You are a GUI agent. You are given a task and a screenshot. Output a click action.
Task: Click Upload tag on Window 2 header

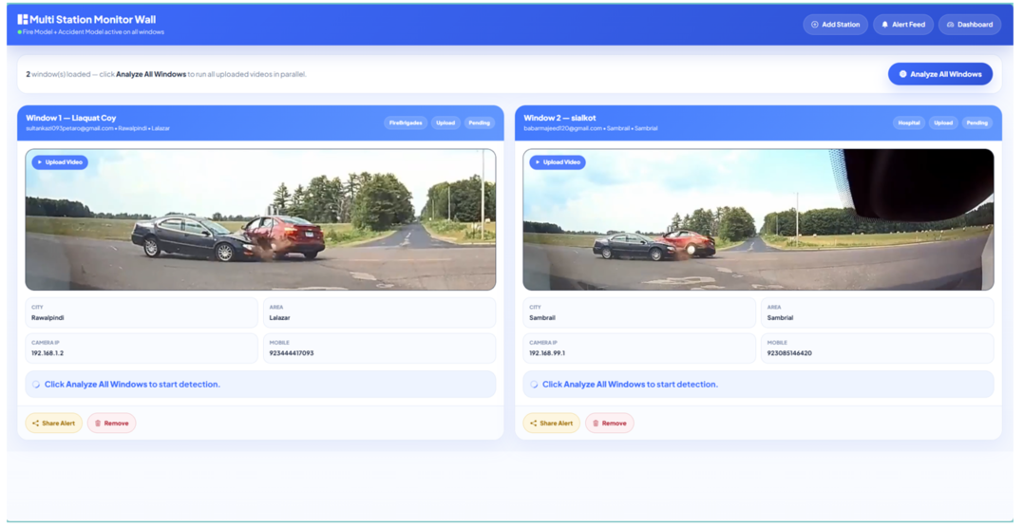coord(943,123)
